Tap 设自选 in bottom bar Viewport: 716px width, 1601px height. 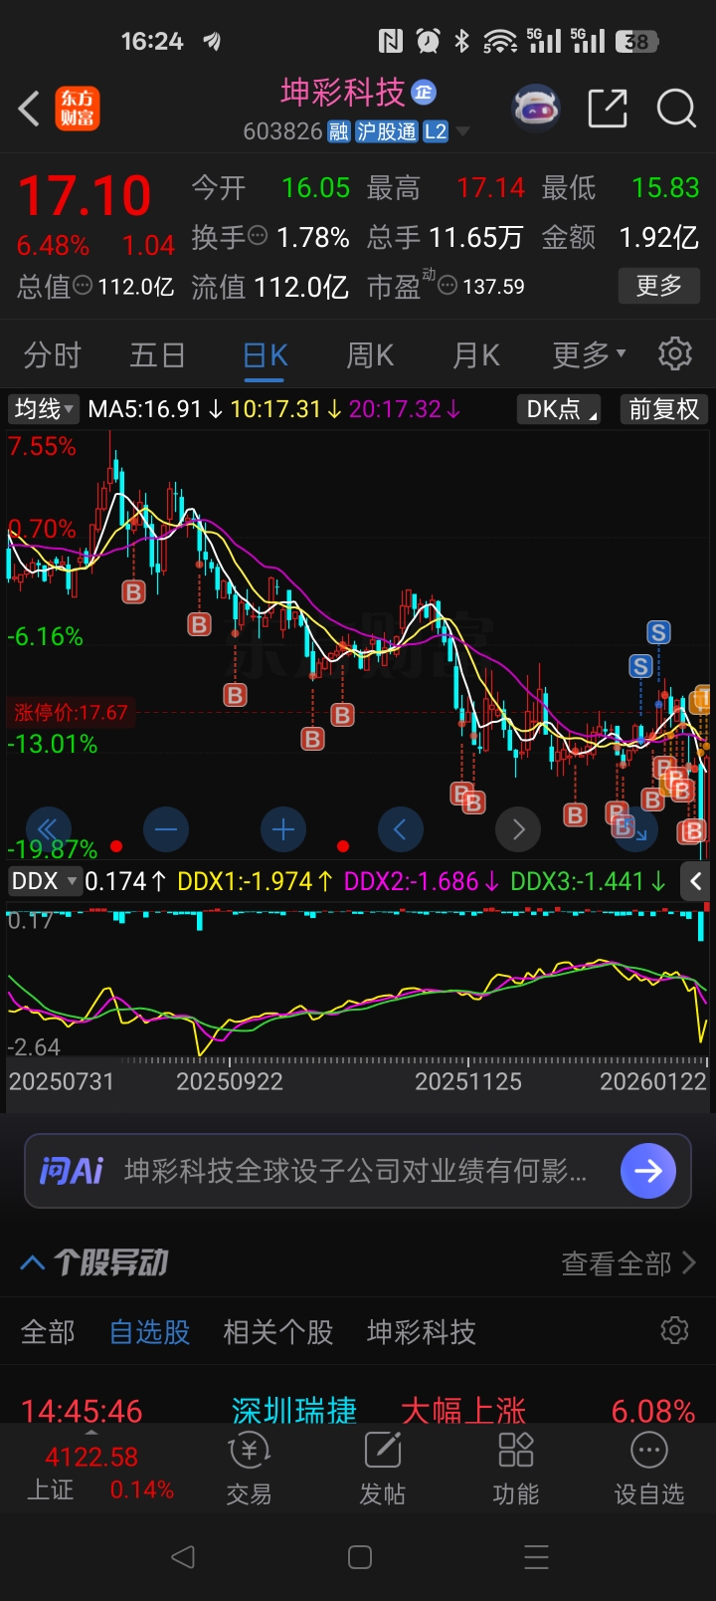[x=649, y=1469]
